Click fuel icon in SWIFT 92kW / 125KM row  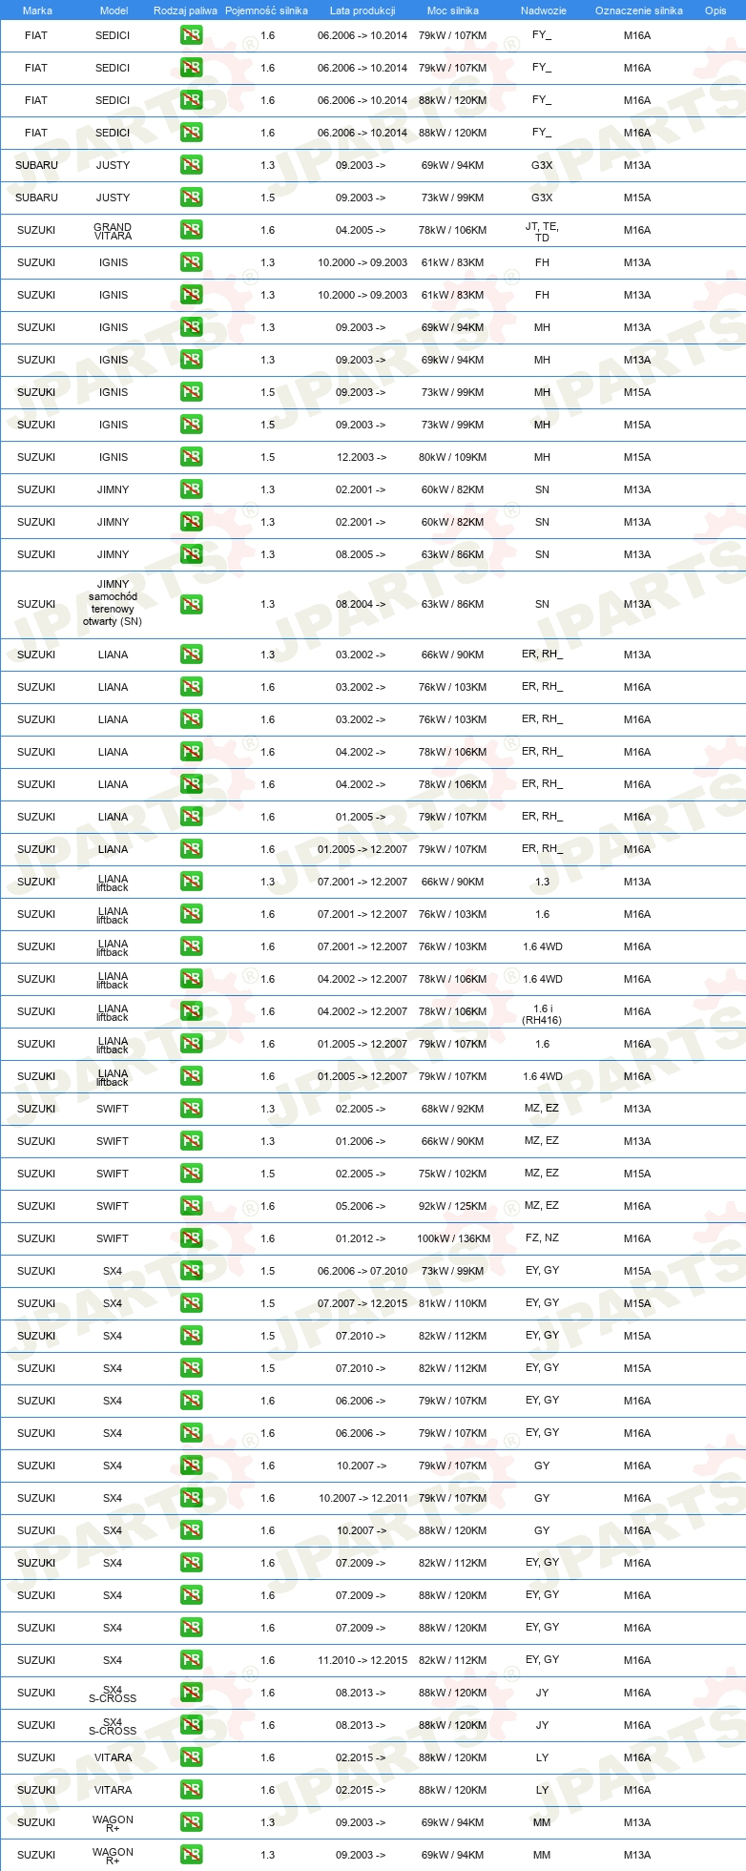pos(191,1206)
